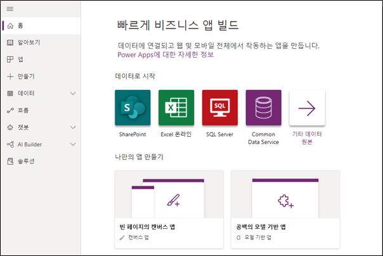Screen dimensions: 383x256
Task: Expand the 데이터 section chevron
Action: coord(73,94)
